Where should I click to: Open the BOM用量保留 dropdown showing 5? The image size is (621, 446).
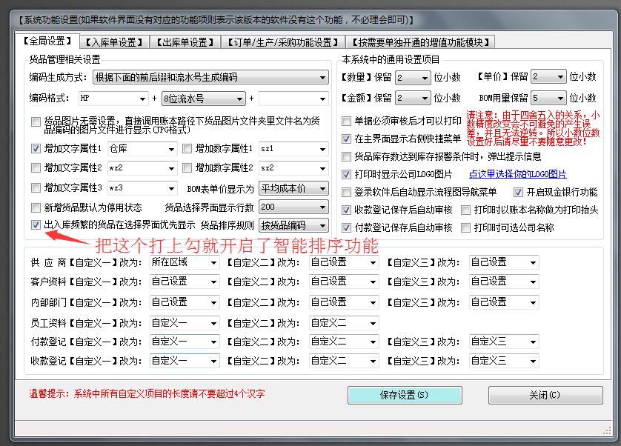coord(549,97)
